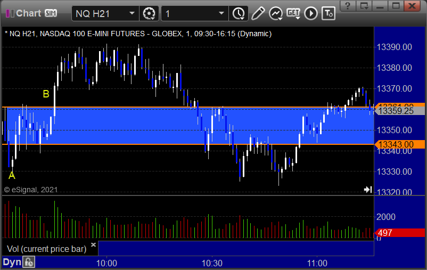427x270 pixels.
Task: Jump to latest bar arrow icon
Action: (368, 190)
